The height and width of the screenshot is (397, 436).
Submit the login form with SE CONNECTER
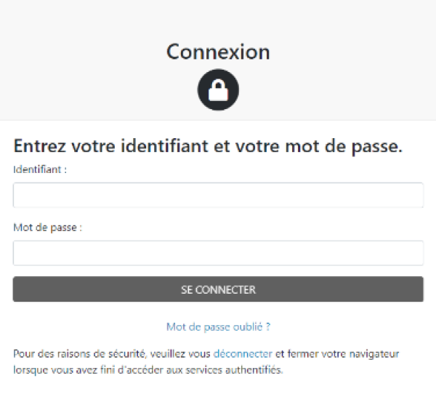coord(218,289)
